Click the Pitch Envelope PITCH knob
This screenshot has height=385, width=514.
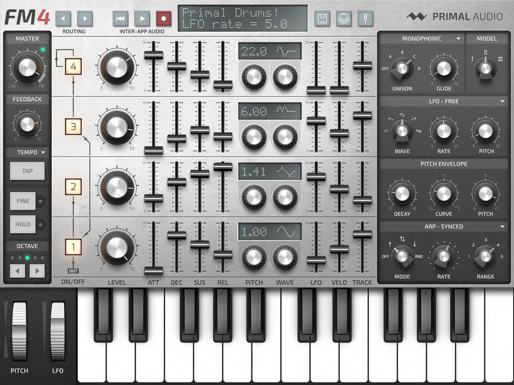pyautogui.click(x=485, y=194)
